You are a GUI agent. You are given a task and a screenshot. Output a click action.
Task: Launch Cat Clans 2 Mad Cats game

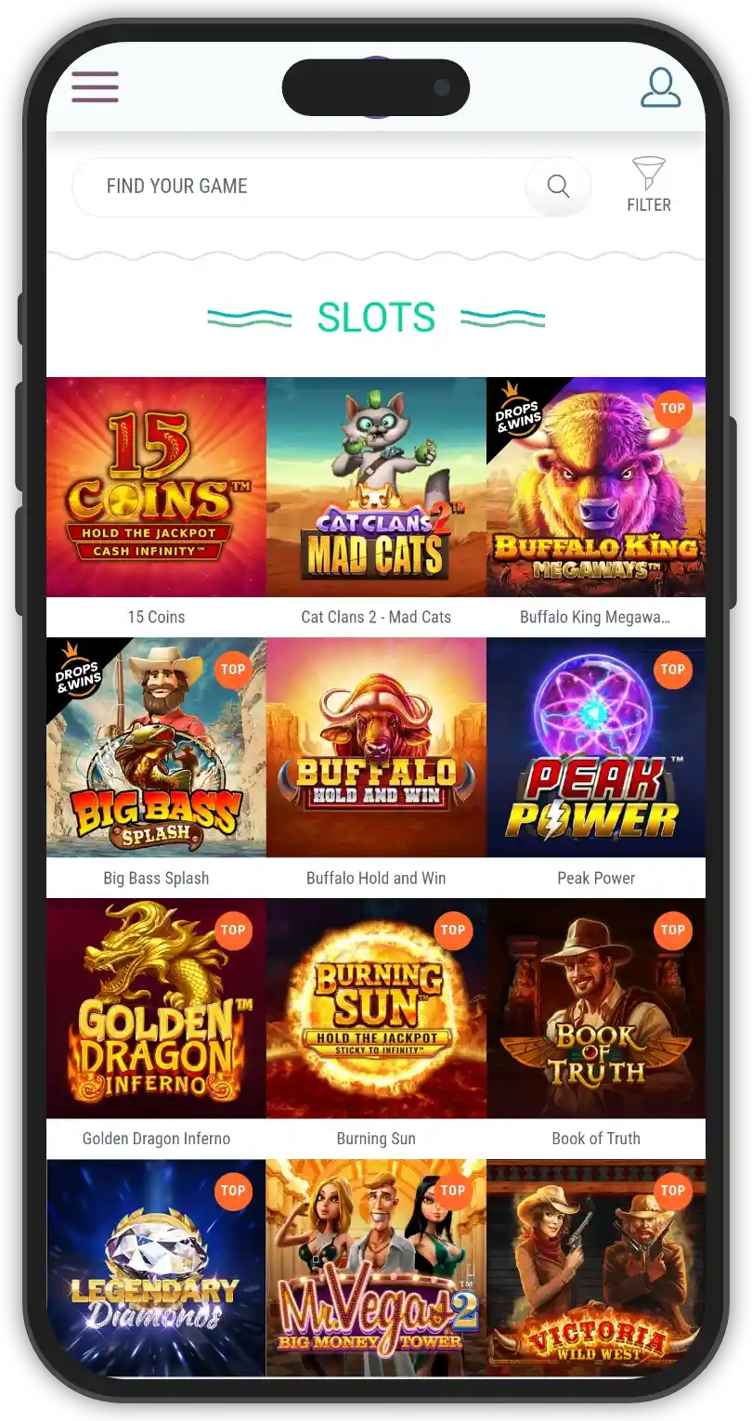click(376, 487)
